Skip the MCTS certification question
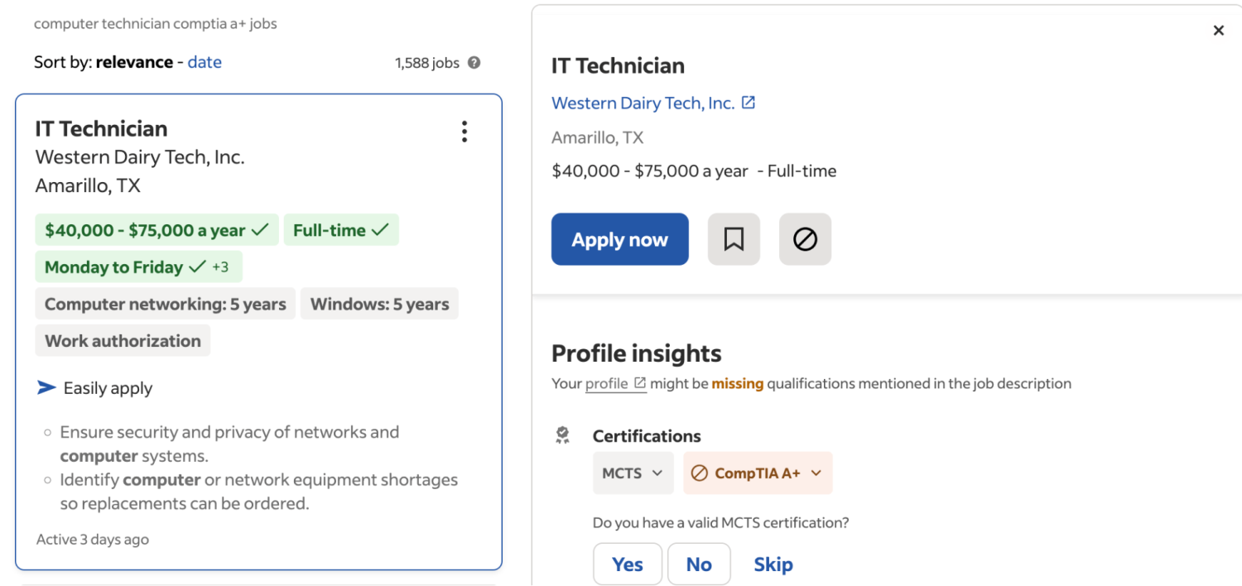 (x=773, y=564)
